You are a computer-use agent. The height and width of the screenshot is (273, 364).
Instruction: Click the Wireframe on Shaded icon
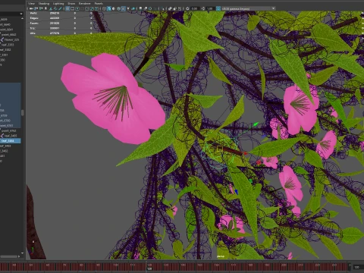[x=118, y=8]
